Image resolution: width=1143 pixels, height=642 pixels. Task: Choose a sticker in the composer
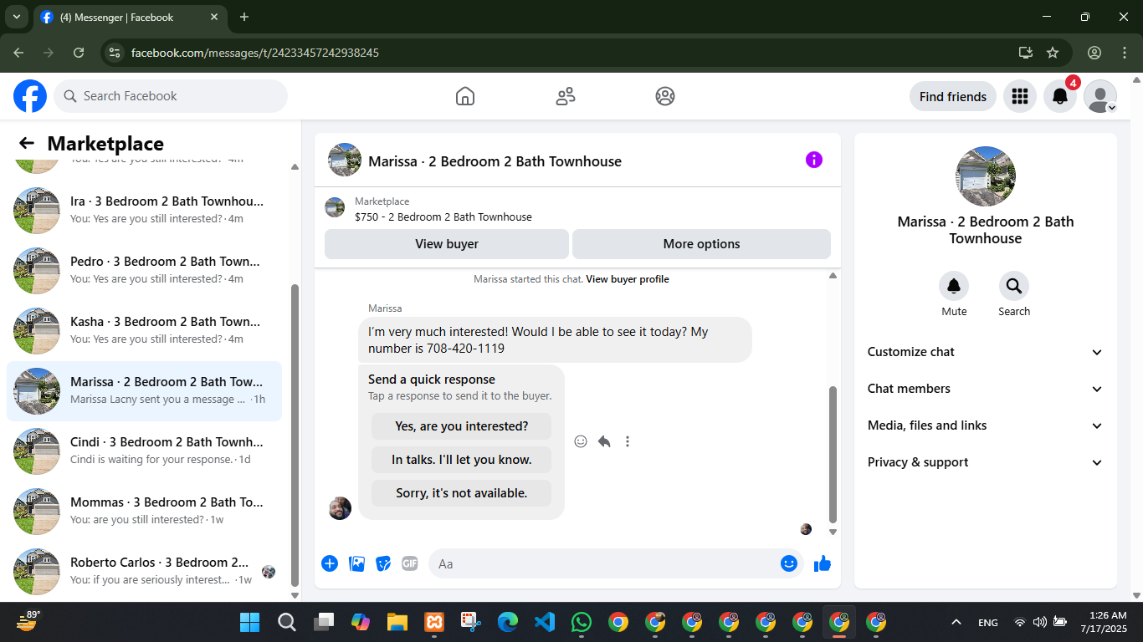point(383,563)
